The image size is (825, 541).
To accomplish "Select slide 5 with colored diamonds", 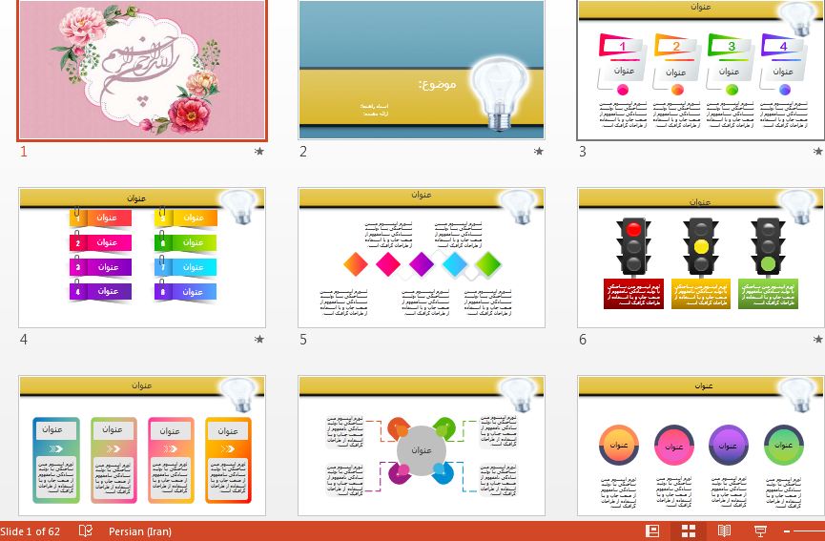I will click(422, 258).
